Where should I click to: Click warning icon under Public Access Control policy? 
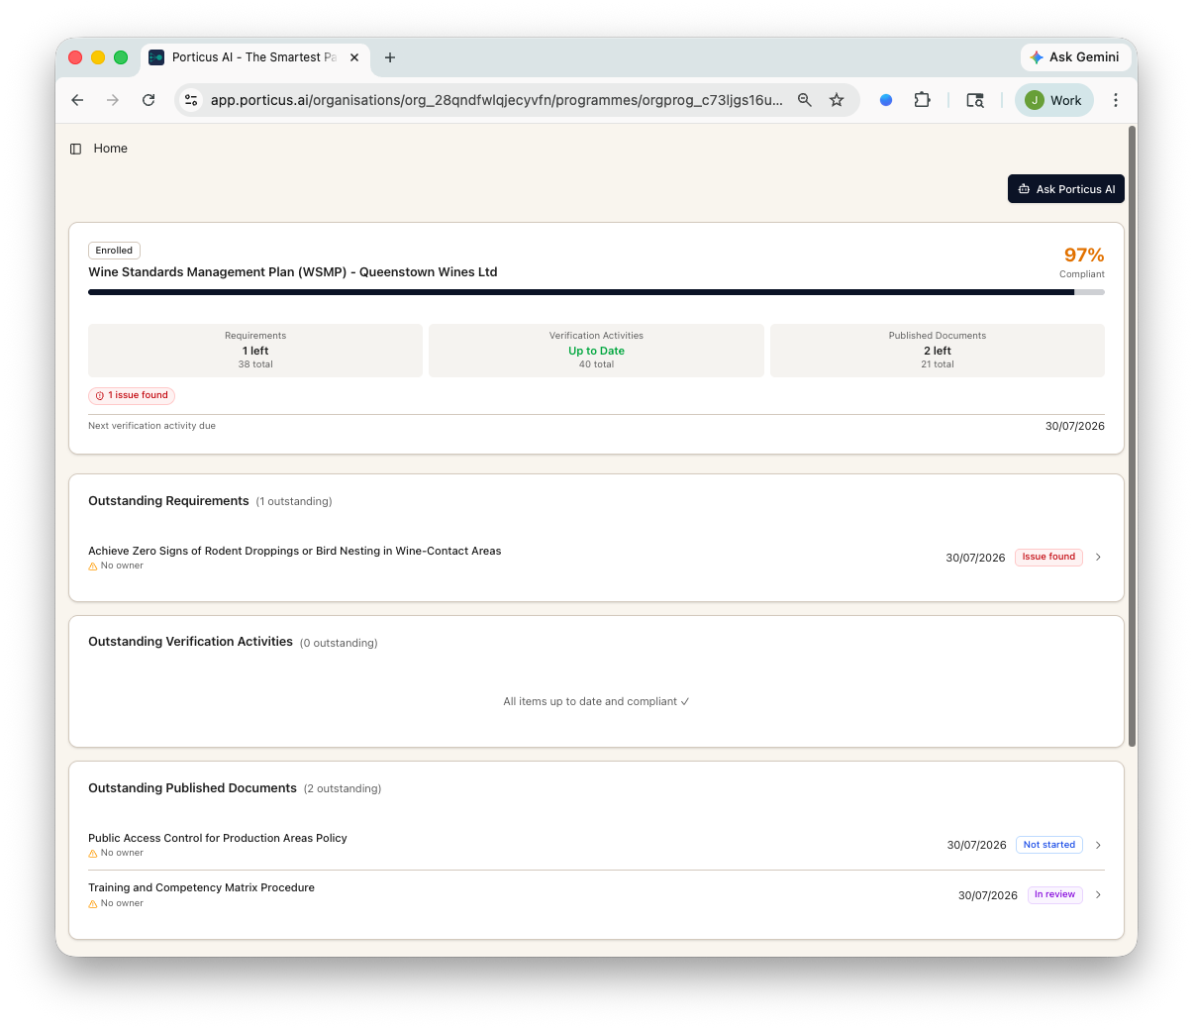pyautogui.click(x=93, y=854)
